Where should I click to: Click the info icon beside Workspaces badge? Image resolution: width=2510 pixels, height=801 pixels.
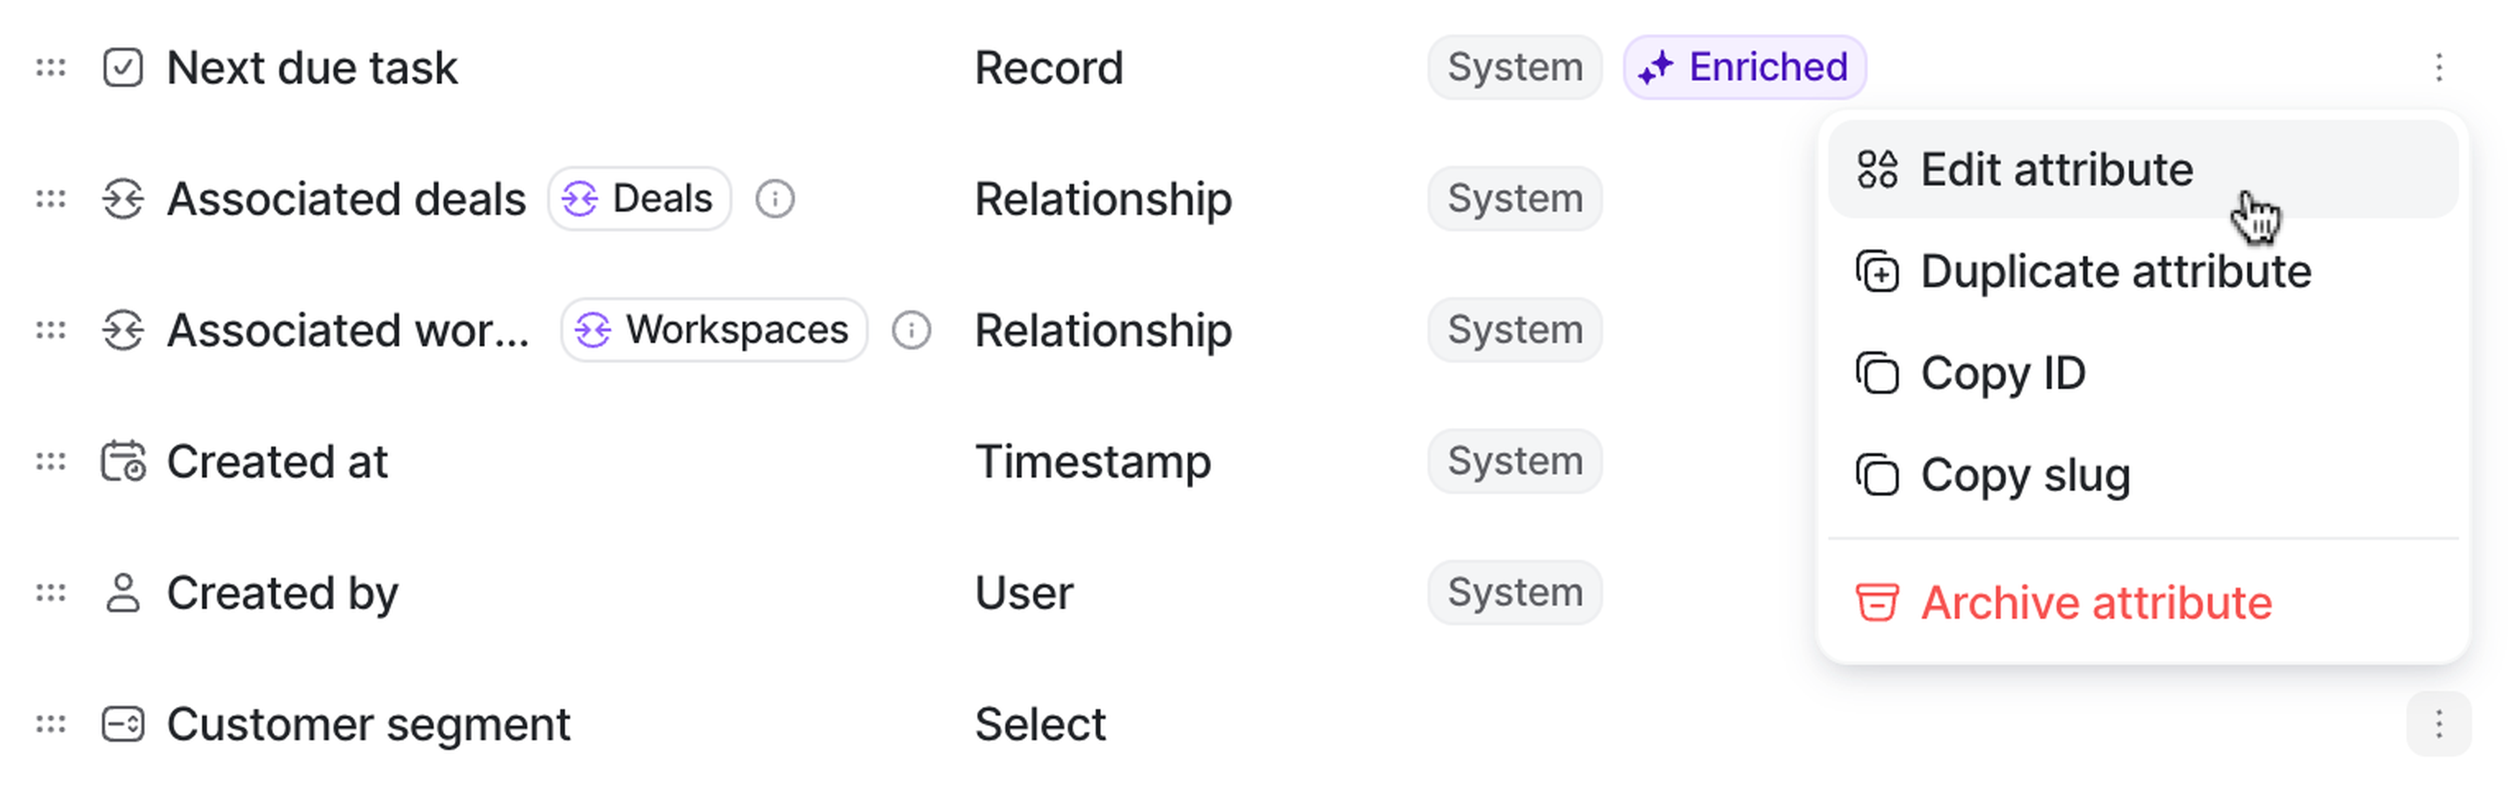[x=911, y=331]
